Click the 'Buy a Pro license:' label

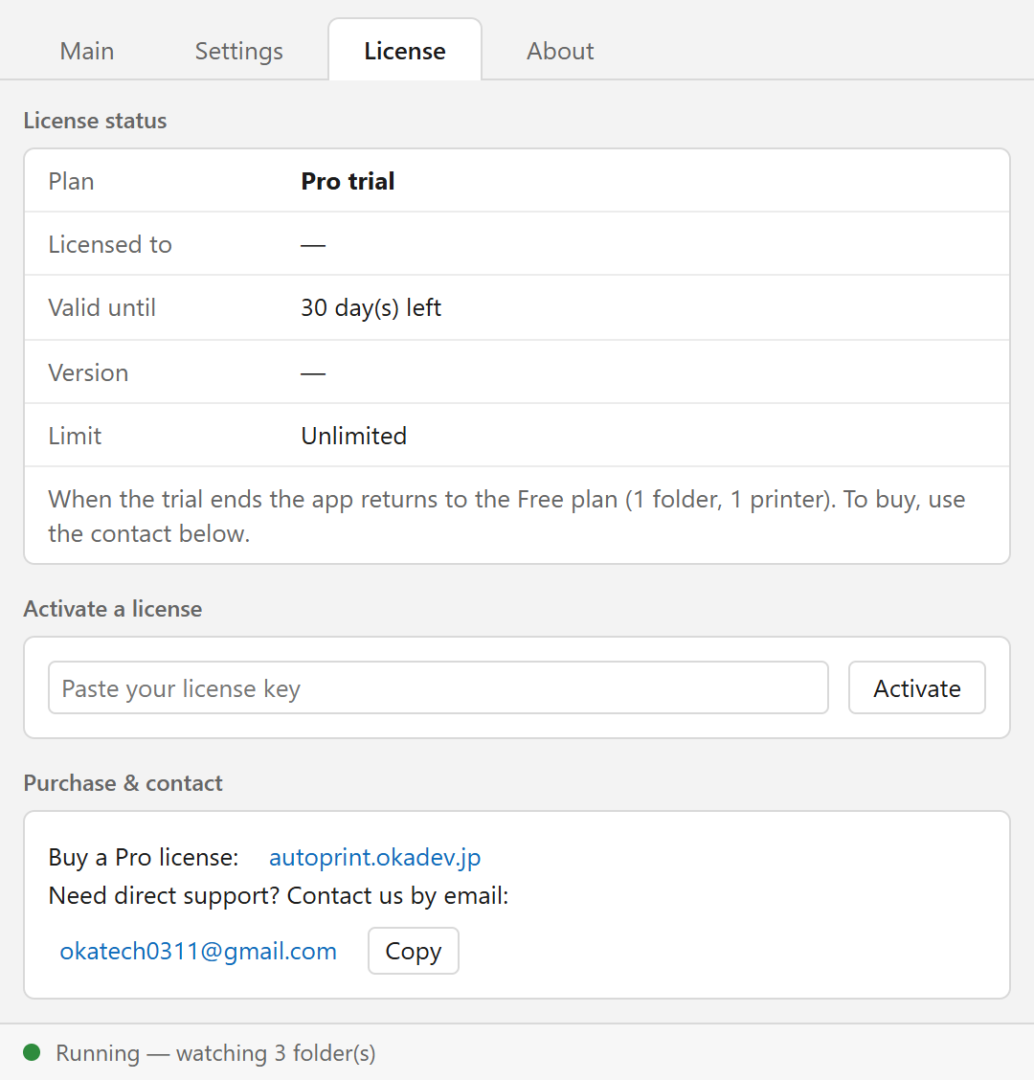pyautogui.click(x=144, y=858)
